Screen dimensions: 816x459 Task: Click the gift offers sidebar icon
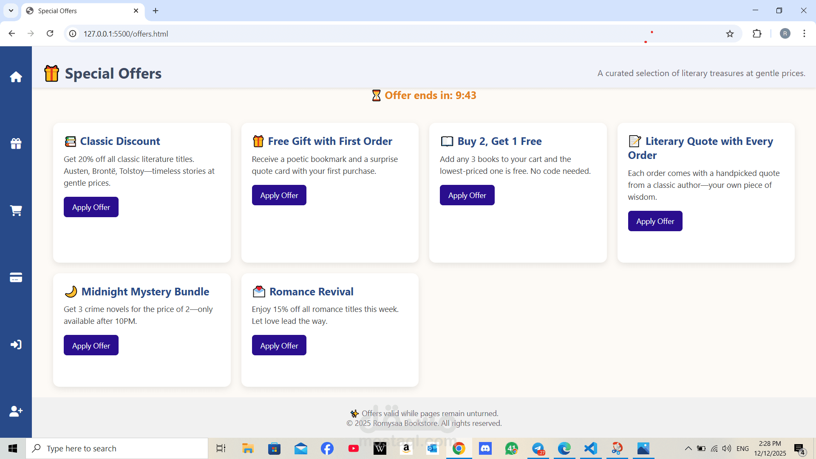[x=16, y=144]
